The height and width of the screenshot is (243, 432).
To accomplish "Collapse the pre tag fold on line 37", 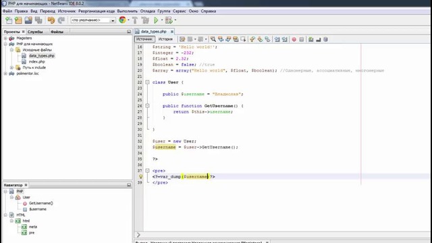I will click(147, 171).
